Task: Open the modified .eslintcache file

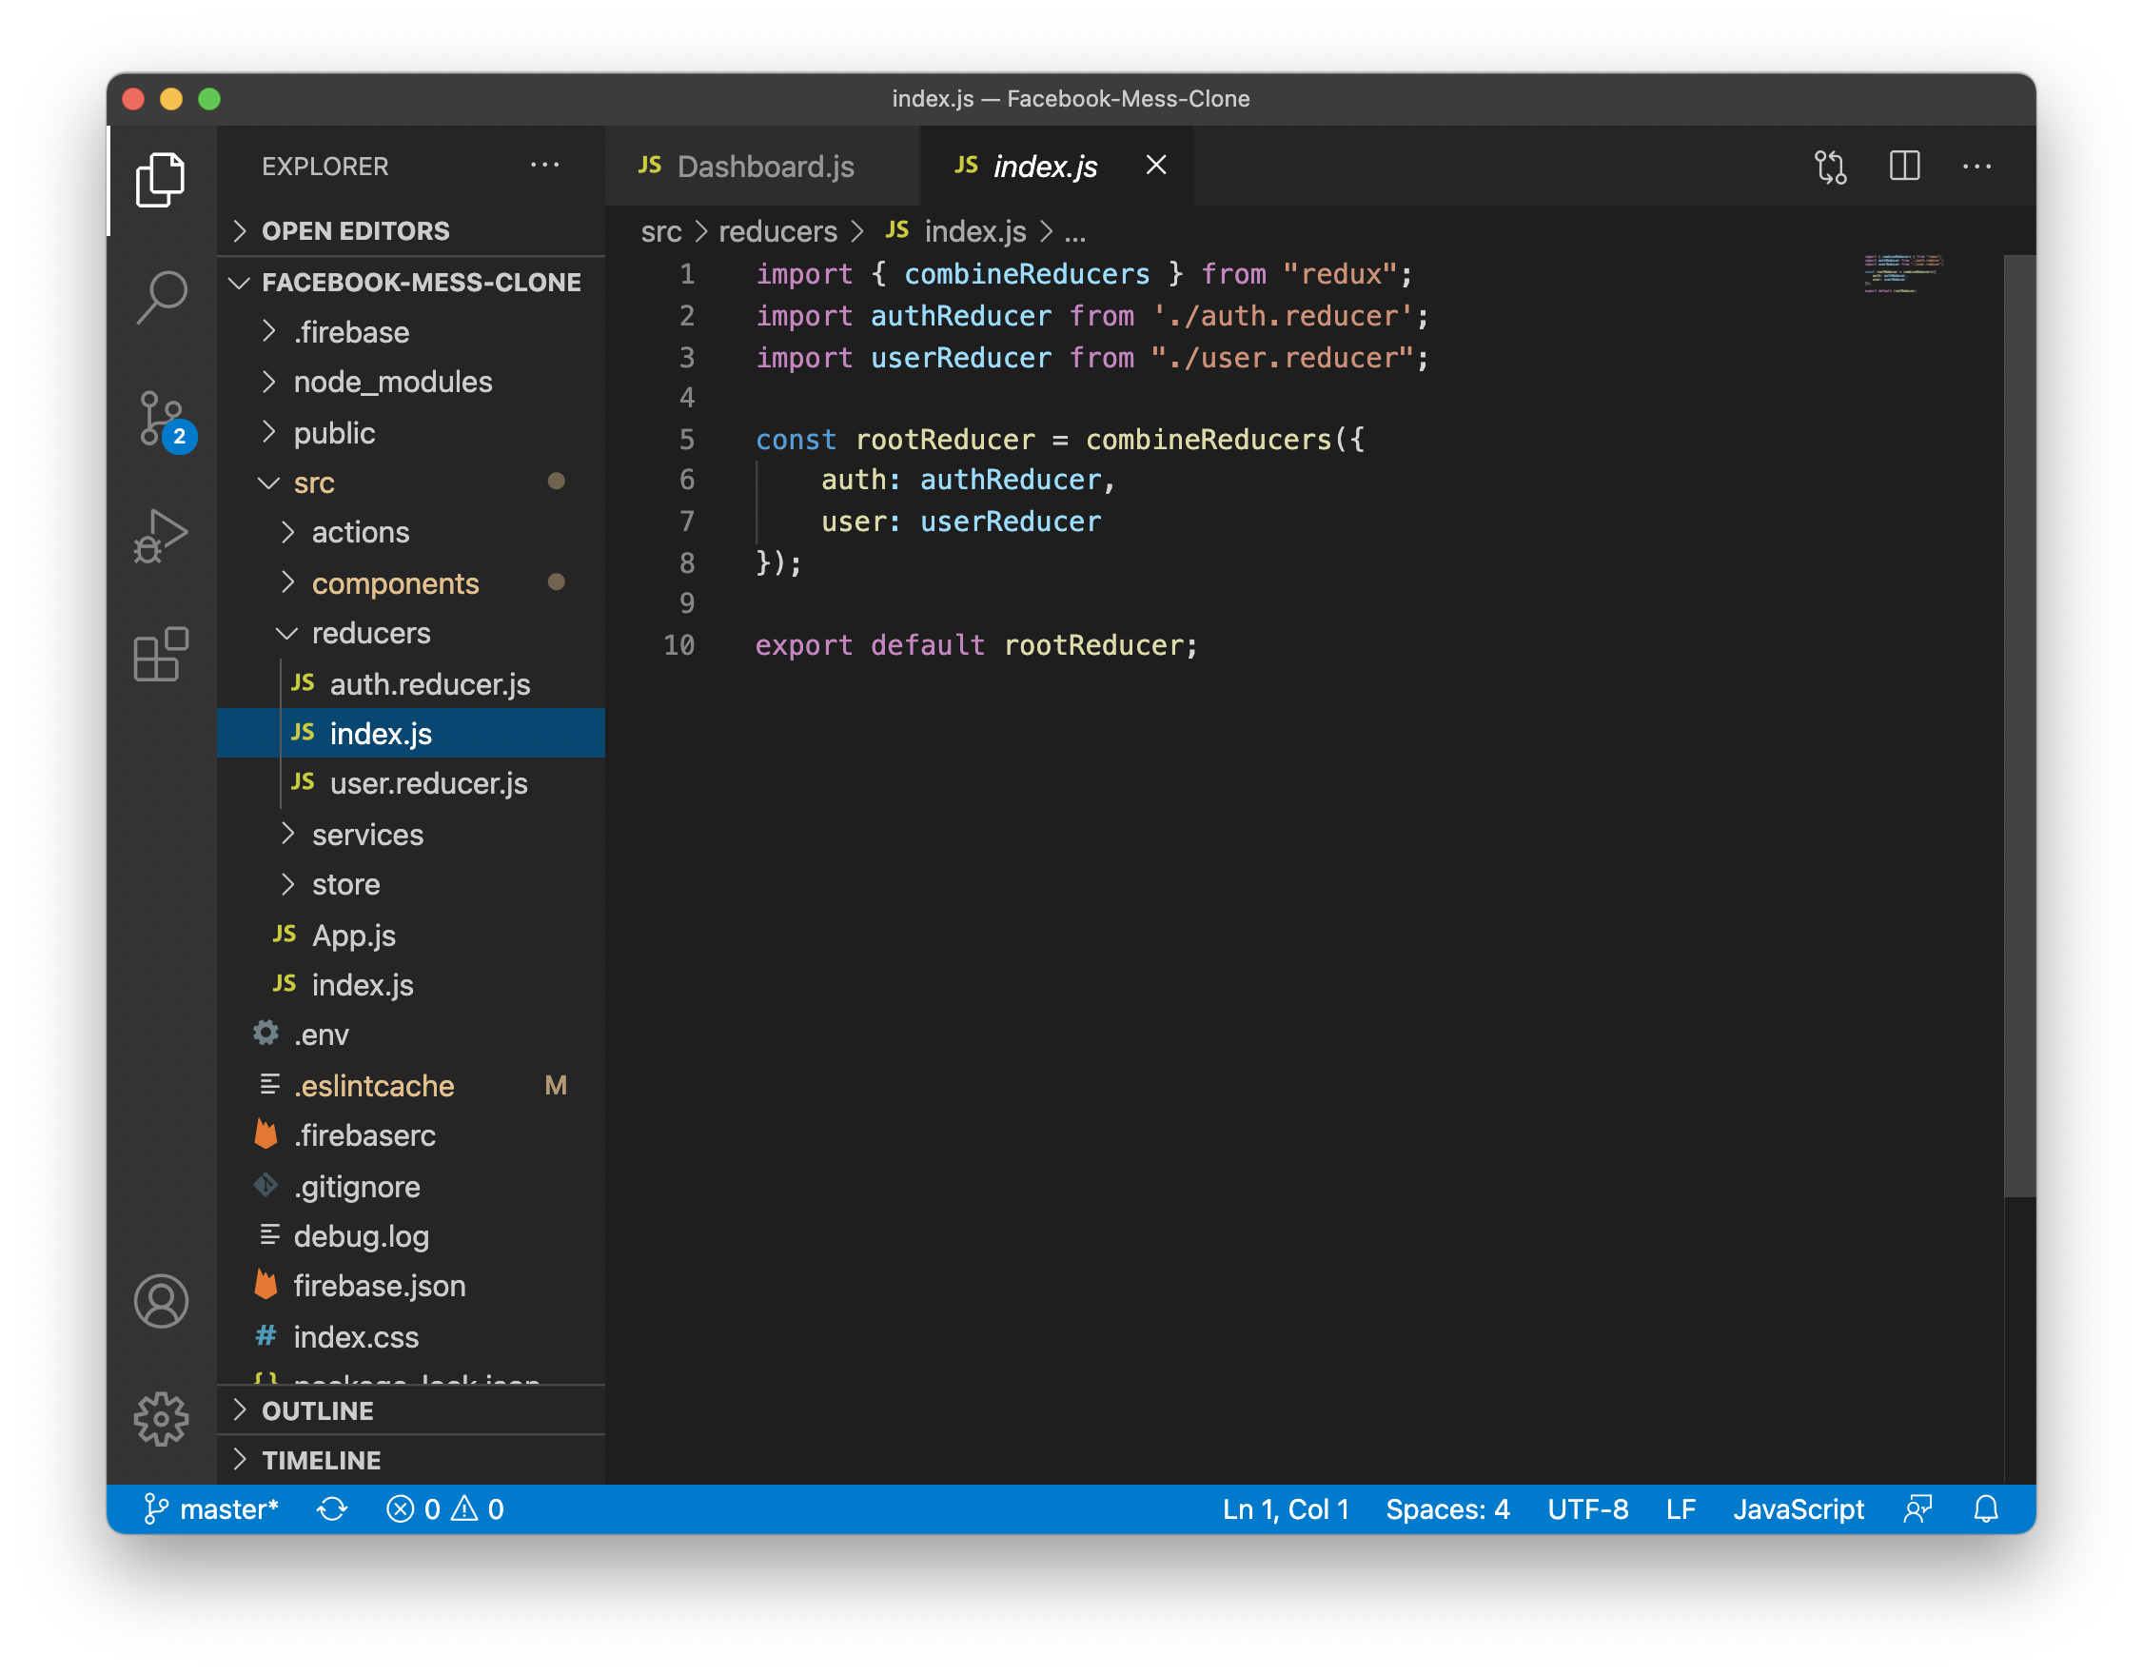Action: point(410,1085)
